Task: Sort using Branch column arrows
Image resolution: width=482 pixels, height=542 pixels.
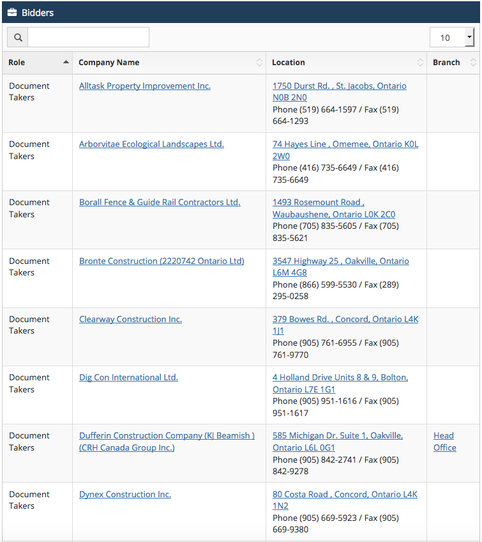Action: (473, 62)
